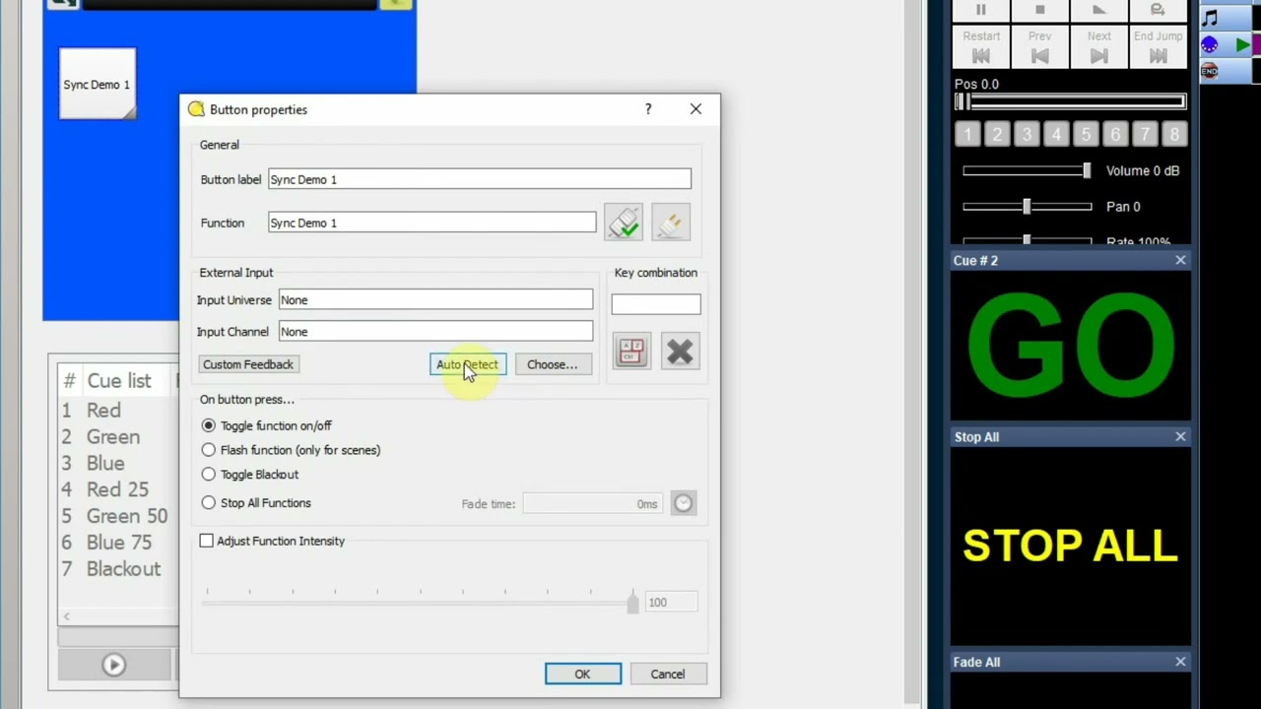Click the yellow STOP ALL button
This screenshot has width=1261, height=709.
pyautogui.click(x=1071, y=546)
